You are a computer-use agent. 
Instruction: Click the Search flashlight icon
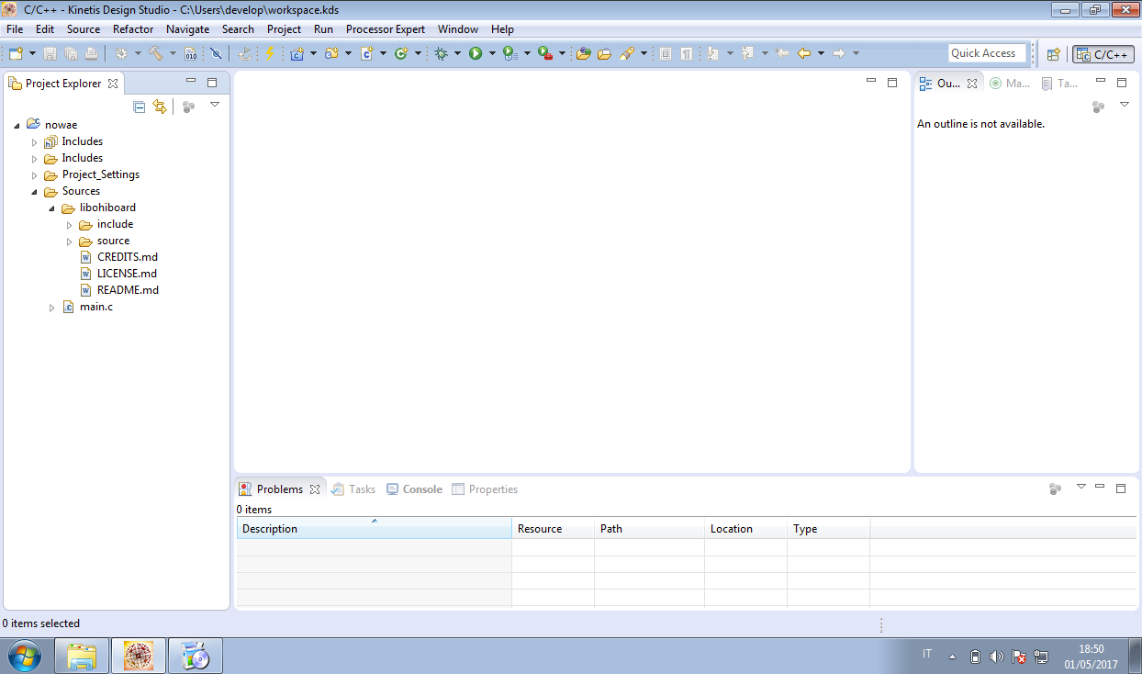[627, 53]
